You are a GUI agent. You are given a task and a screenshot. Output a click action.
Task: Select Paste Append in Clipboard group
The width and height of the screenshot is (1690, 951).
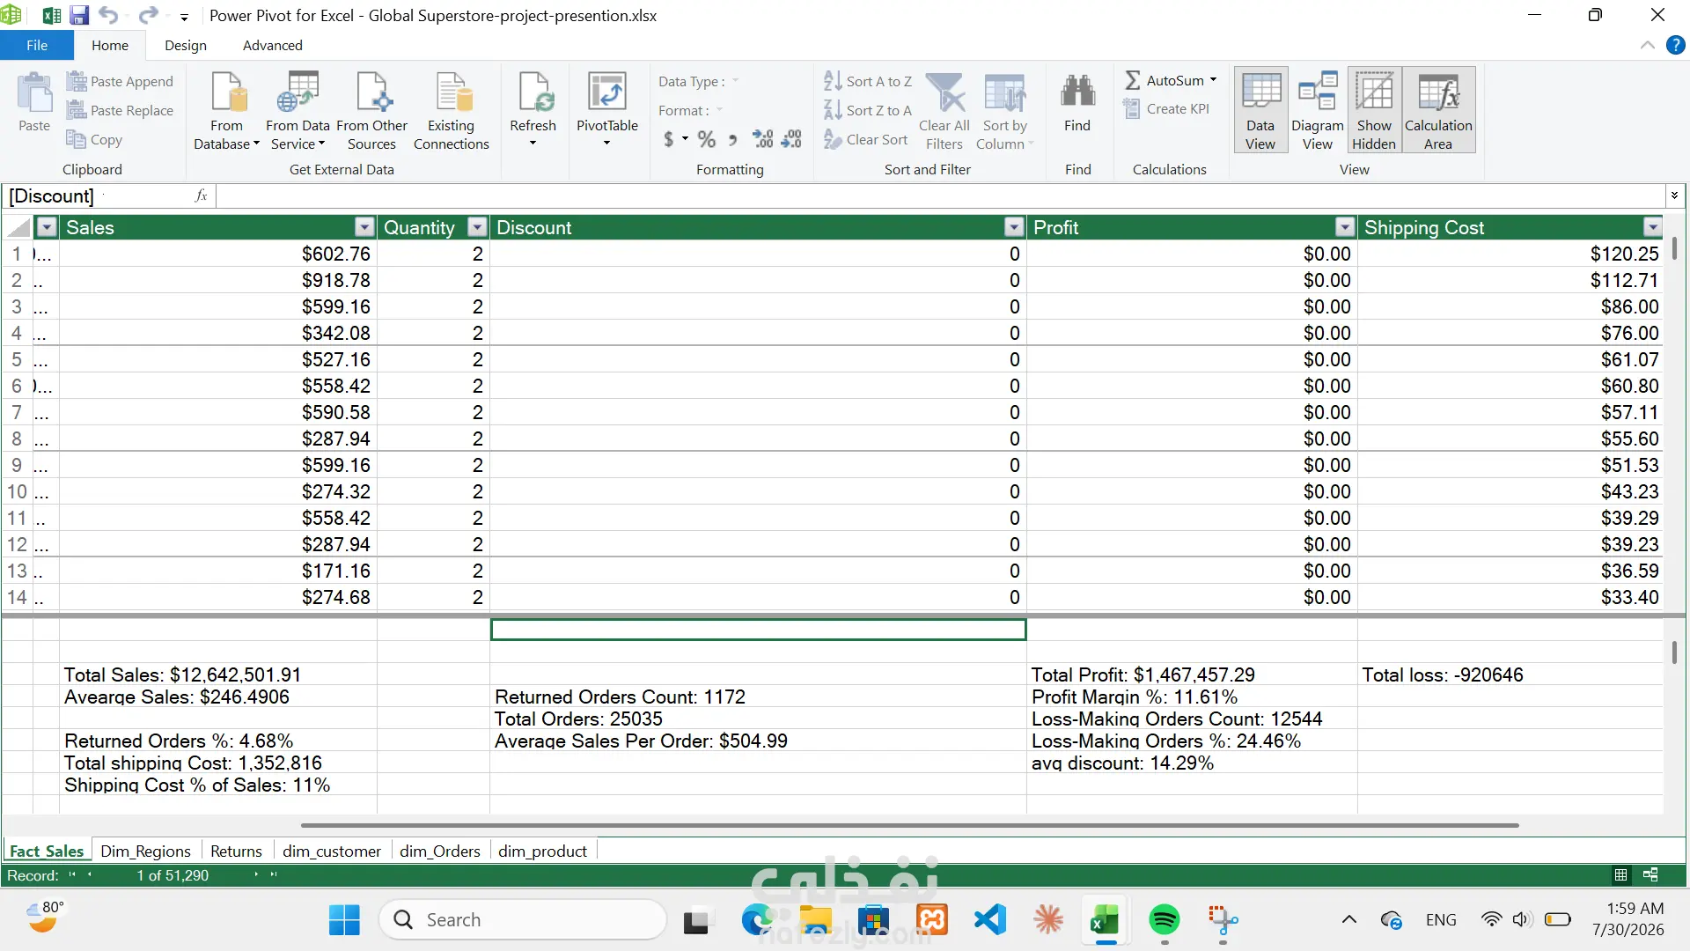click(120, 81)
